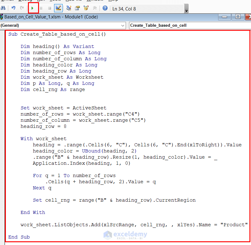Click the 'Application.Index(heading, 1, 0)' line
Screen dimensions: 251x245
[x=81, y=163]
